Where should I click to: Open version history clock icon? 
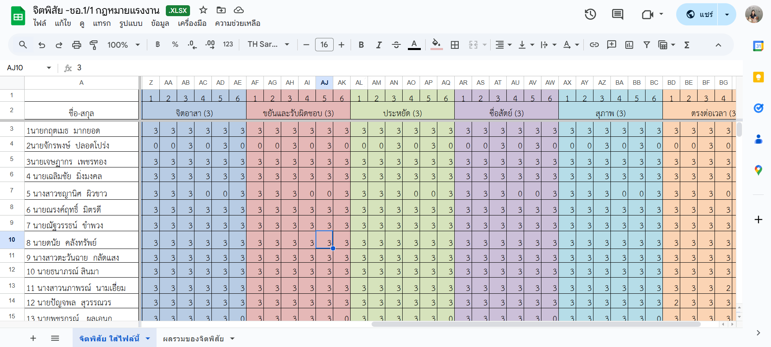590,15
